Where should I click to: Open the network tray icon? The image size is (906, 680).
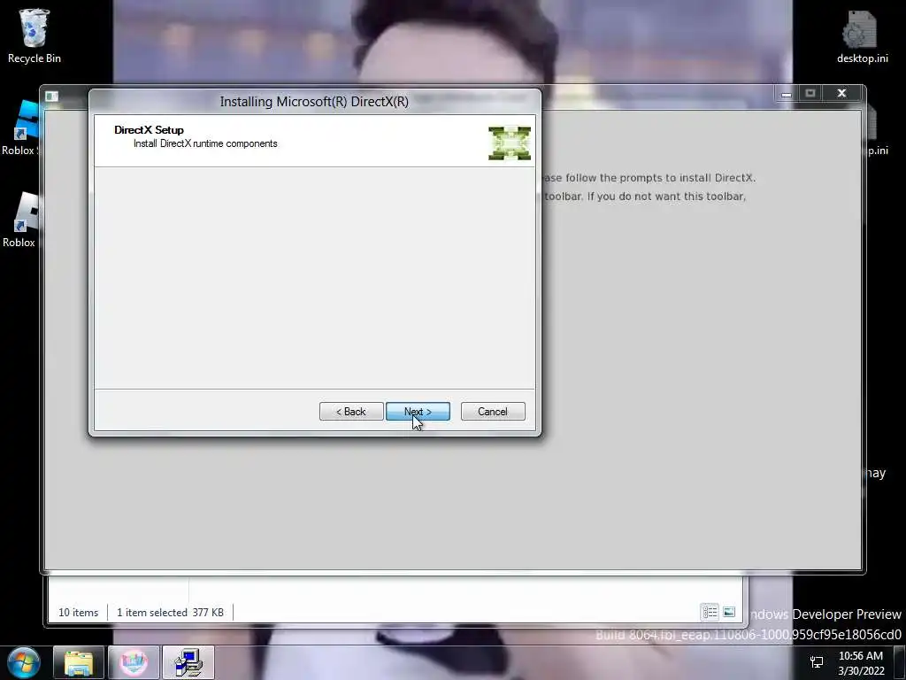tap(817, 662)
